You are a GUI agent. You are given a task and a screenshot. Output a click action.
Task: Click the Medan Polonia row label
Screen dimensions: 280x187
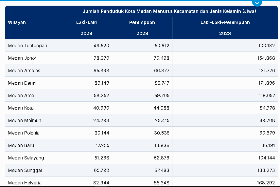pyautogui.click(x=24, y=133)
